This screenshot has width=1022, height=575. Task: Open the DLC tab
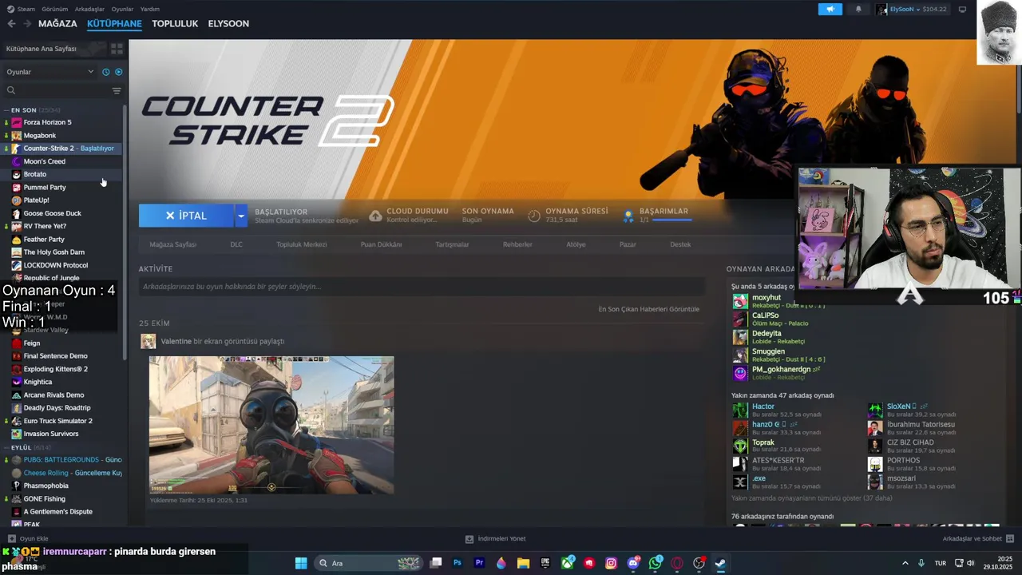point(236,244)
